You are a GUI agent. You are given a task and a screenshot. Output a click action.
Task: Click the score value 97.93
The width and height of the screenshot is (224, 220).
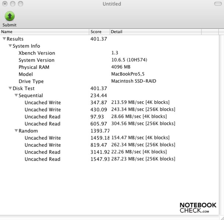coord(97,117)
